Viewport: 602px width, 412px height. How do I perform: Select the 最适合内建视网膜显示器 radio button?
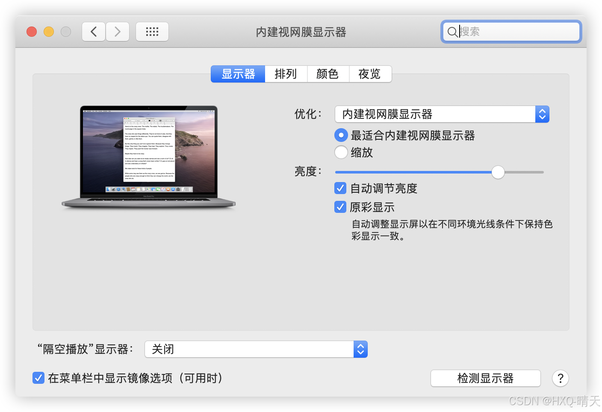click(341, 135)
